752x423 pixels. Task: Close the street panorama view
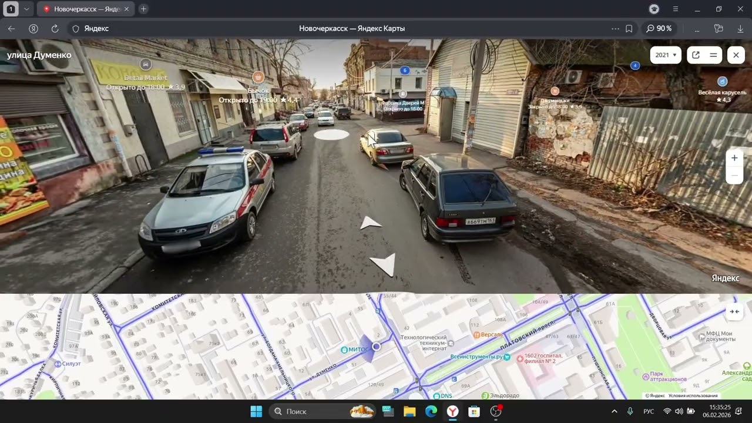click(736, 55)
